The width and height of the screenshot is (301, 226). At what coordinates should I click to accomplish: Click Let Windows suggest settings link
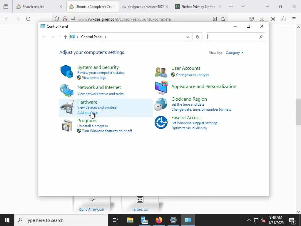click(194, 123)
